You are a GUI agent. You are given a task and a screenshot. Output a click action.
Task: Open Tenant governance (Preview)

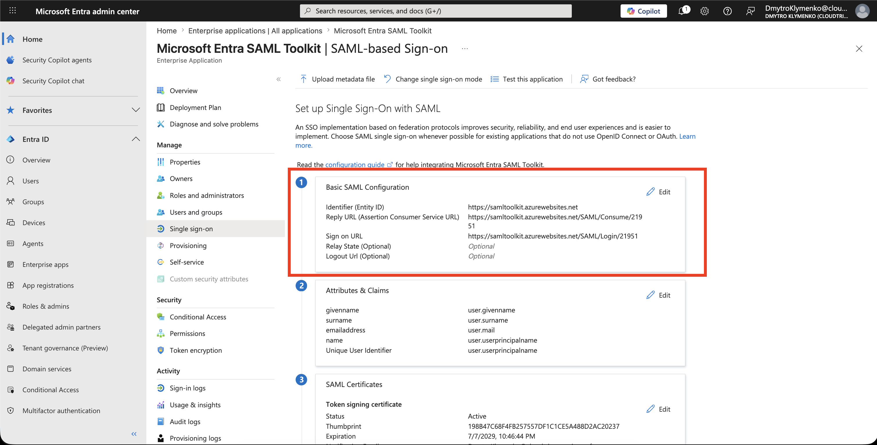tap(65, 348)
